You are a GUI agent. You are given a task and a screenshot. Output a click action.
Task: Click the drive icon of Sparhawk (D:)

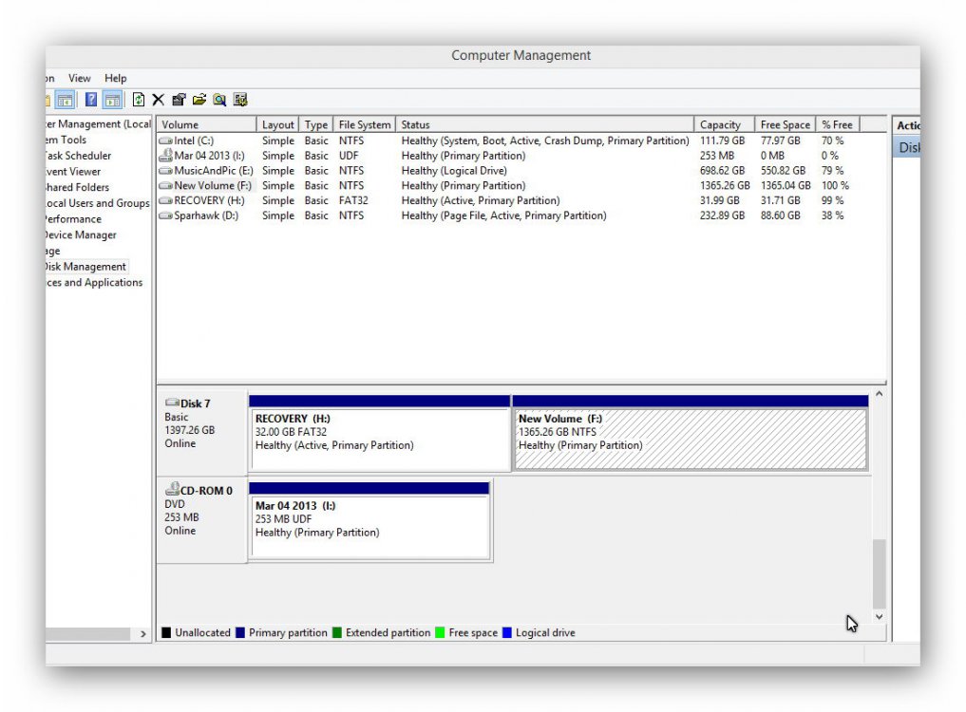(x=165, y=215)
